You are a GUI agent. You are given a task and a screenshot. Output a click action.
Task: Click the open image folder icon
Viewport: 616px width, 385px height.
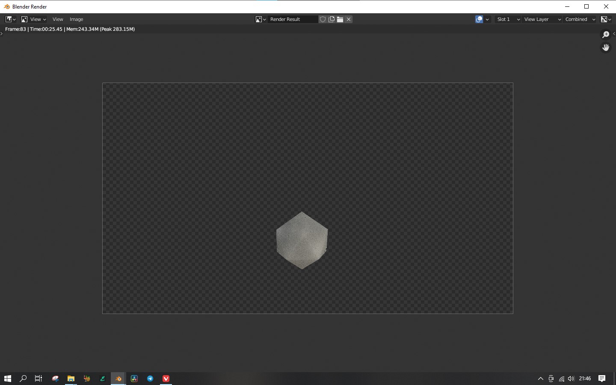[340, 19]
